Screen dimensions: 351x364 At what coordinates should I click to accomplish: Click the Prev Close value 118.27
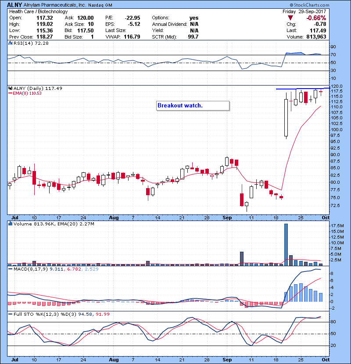click(45, 37)
